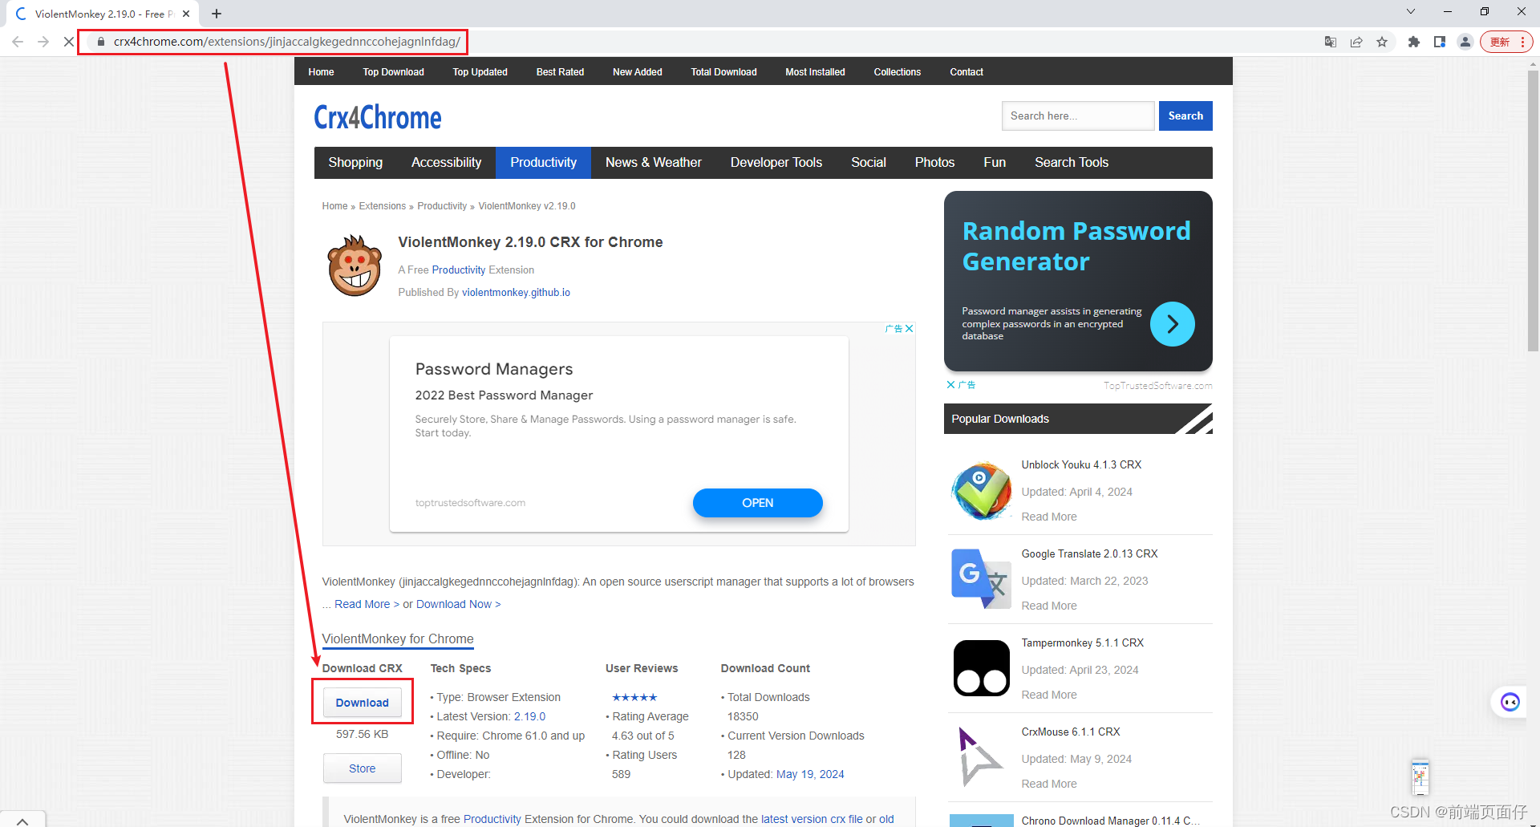
Task: Click the Download CRX button
Action: coord(362,703)
